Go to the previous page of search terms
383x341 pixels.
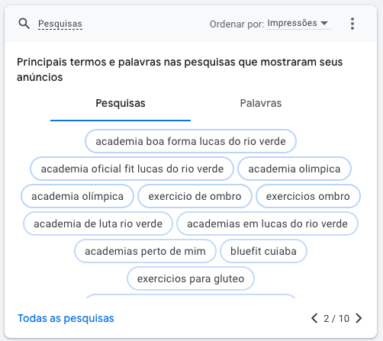click(x=314, y=318)
